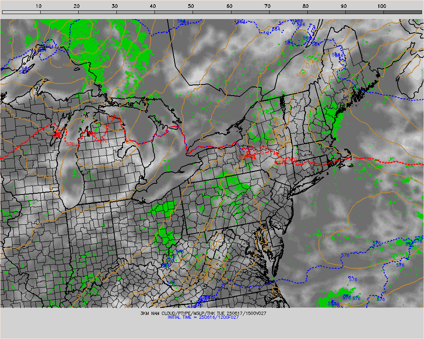Click the 40 label on the scale
Image resolution: width=424 pixels, height=339 pixels.
coord(153,6)
